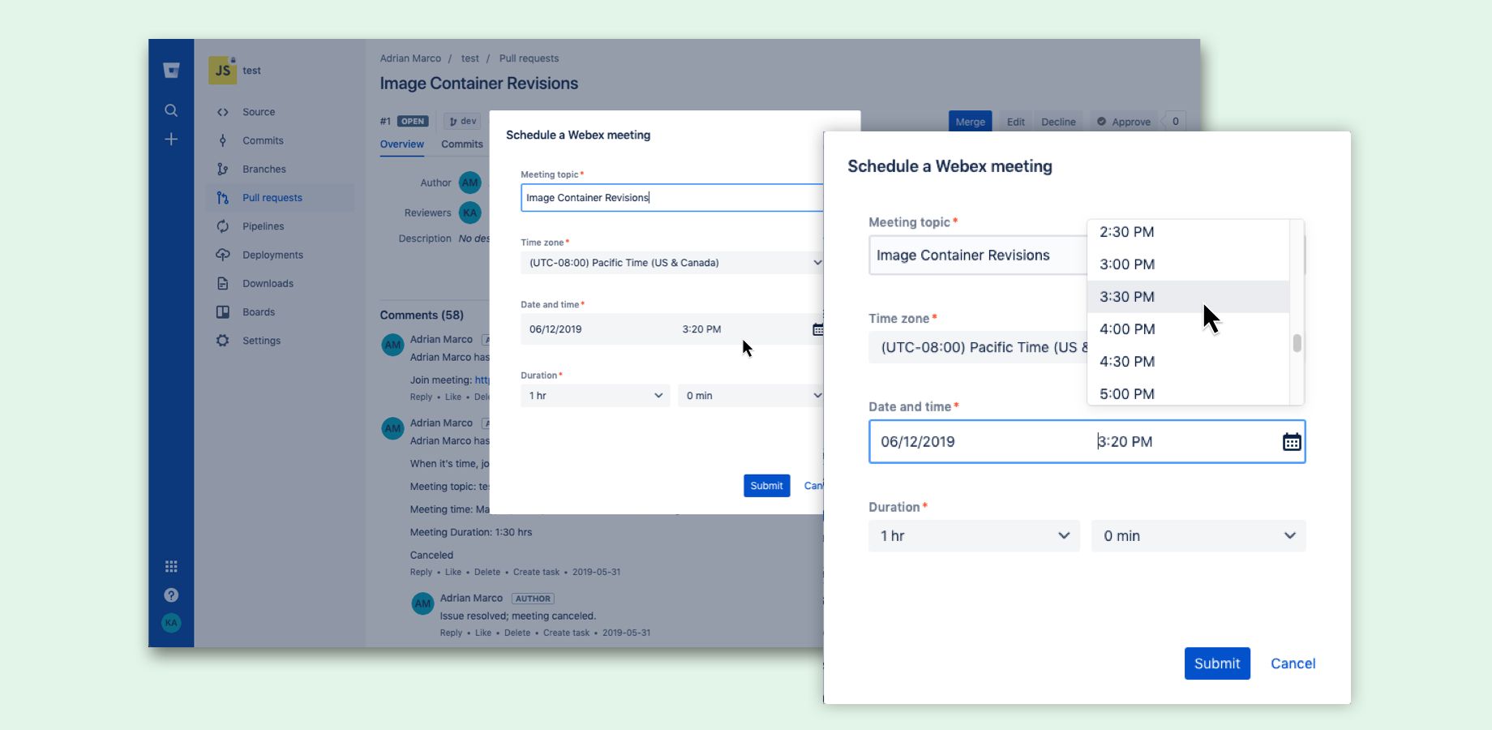Screen dimensions: 1492x730
Task: Expand the 0 min dropdown in small dialog
Action: coord(751,396)
